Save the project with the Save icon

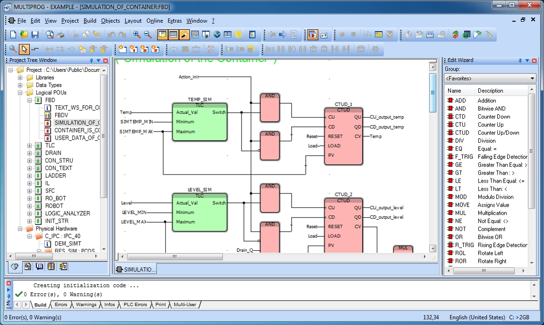coord(35,35)
